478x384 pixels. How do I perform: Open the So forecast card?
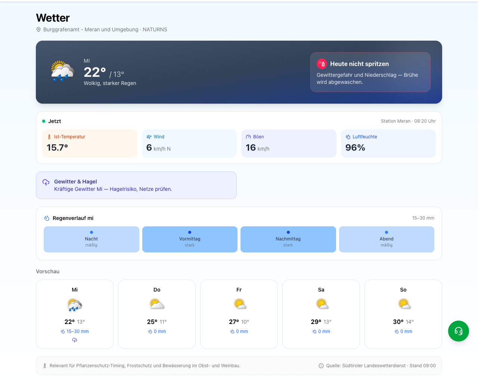click(403, 314)
